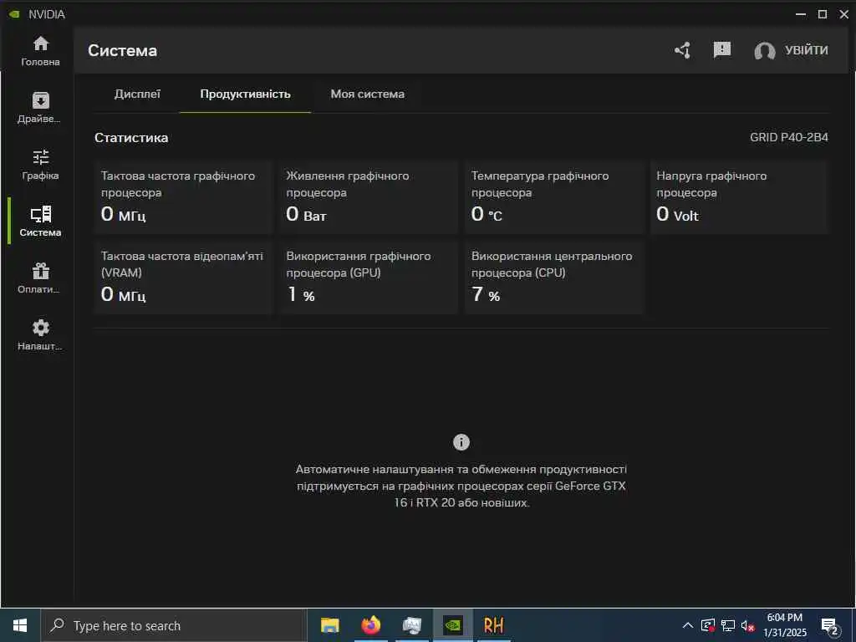Minimize the NVIDIA window
856x642 pixels.
[x=801, y=14]
